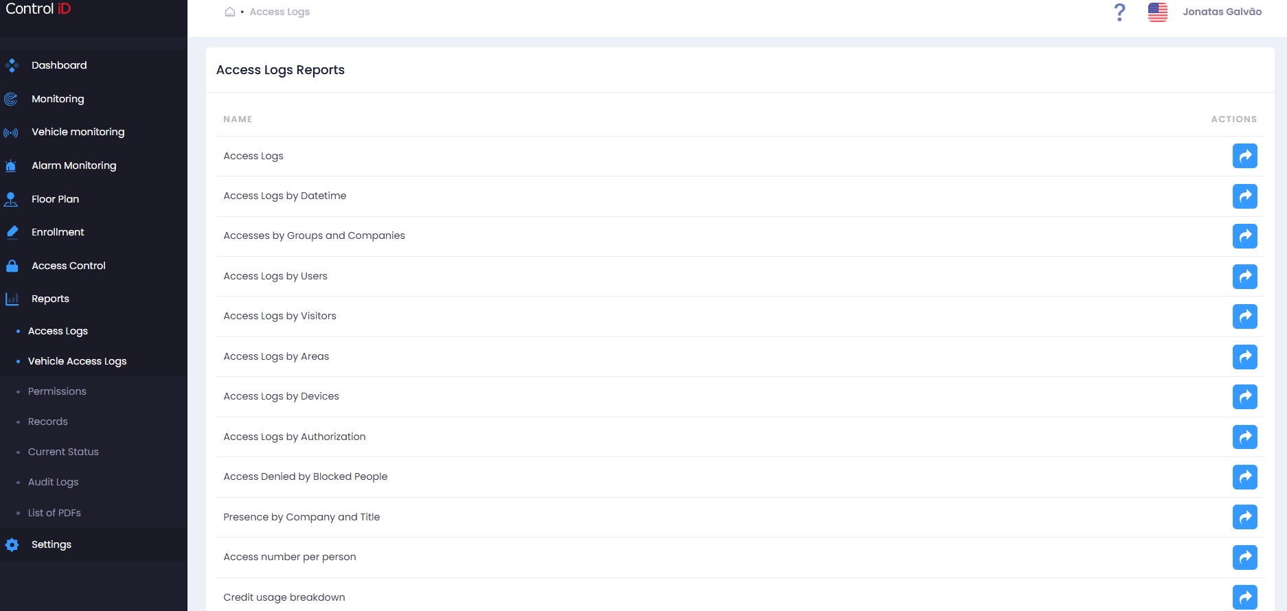
Task: Open the Access Logs by Areas arrow
Action: click(x=1244, y=357)
